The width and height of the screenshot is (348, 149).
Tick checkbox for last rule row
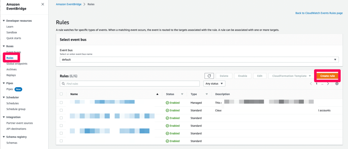point(61,141)
